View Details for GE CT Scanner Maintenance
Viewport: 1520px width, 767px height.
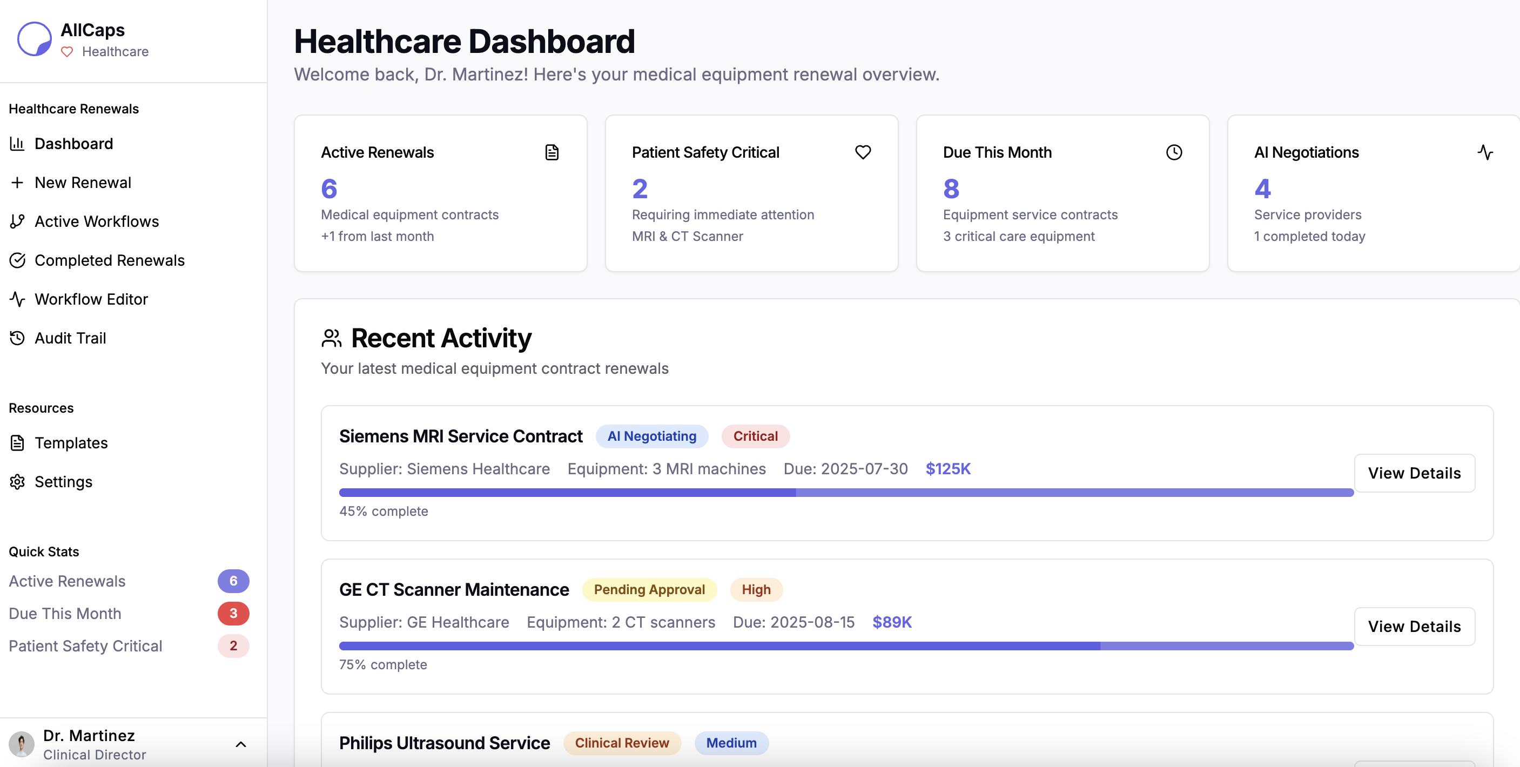coord(1414,627)
